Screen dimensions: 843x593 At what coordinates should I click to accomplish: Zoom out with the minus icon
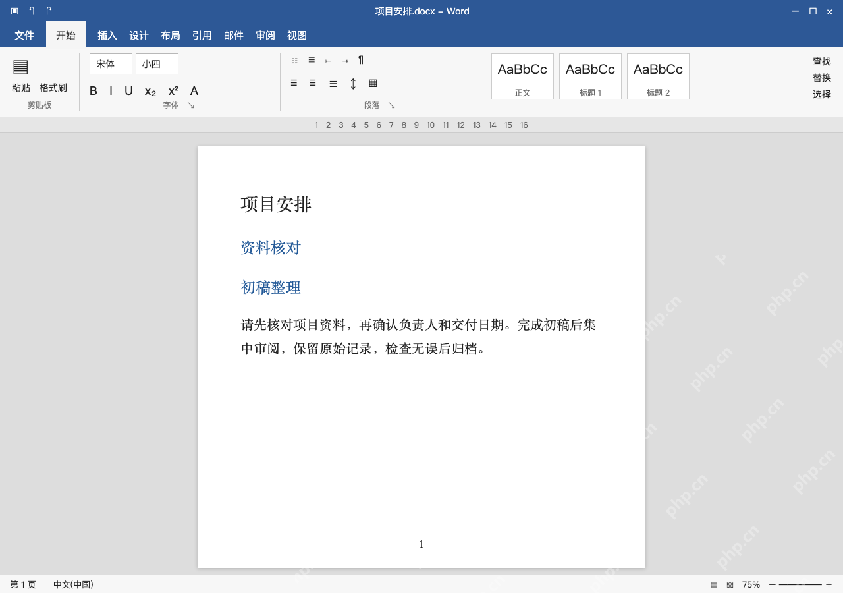(x=773, y=584)
